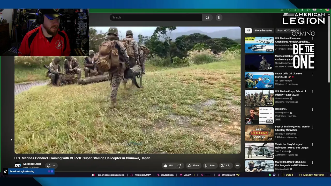Clip this video with scissors button
The image size is (331, 186).
pos(225,166)
